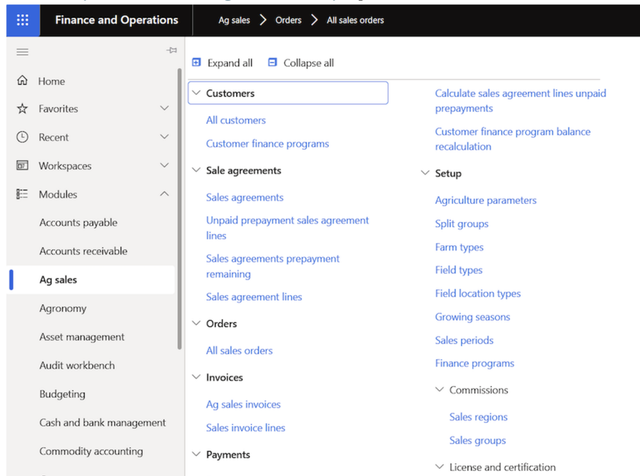Click Orders in the breadcrumb

pyautogui.click(x=288, y=20)
